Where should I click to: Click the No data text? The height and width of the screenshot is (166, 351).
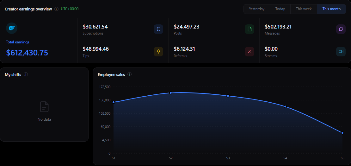[44, 119]
